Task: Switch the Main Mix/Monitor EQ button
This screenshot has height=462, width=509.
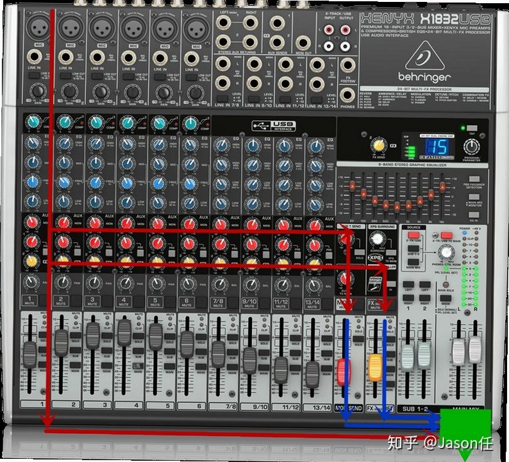Action: coord(474,197)
